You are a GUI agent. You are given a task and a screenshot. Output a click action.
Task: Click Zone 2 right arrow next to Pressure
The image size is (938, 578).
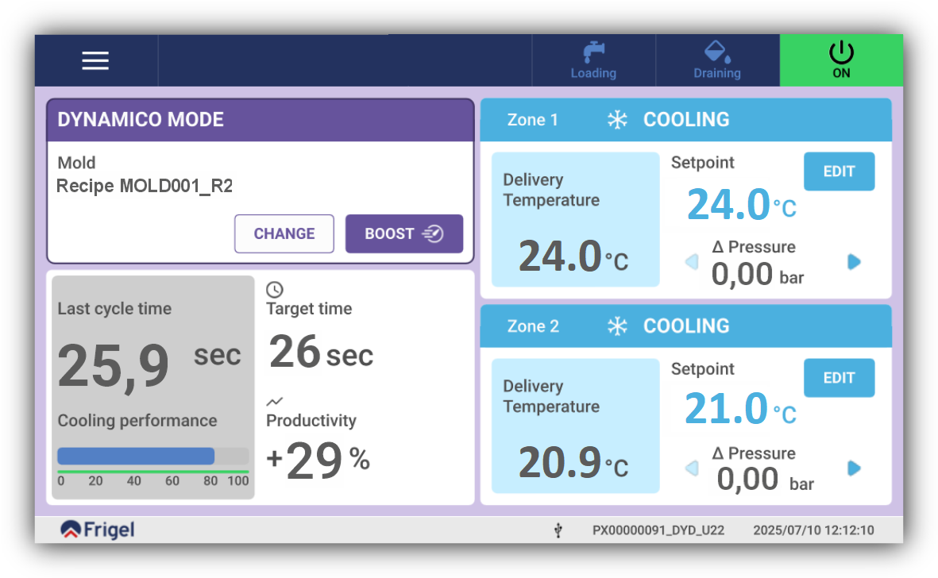(854, 468)
